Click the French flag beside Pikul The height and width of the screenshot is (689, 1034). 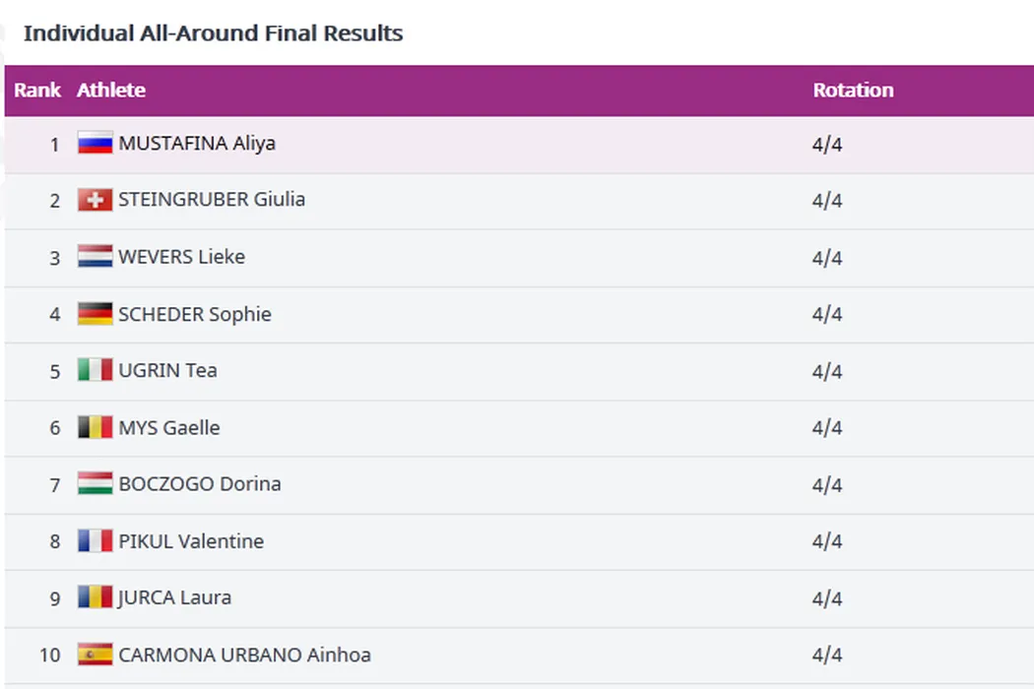pos(96,541)
